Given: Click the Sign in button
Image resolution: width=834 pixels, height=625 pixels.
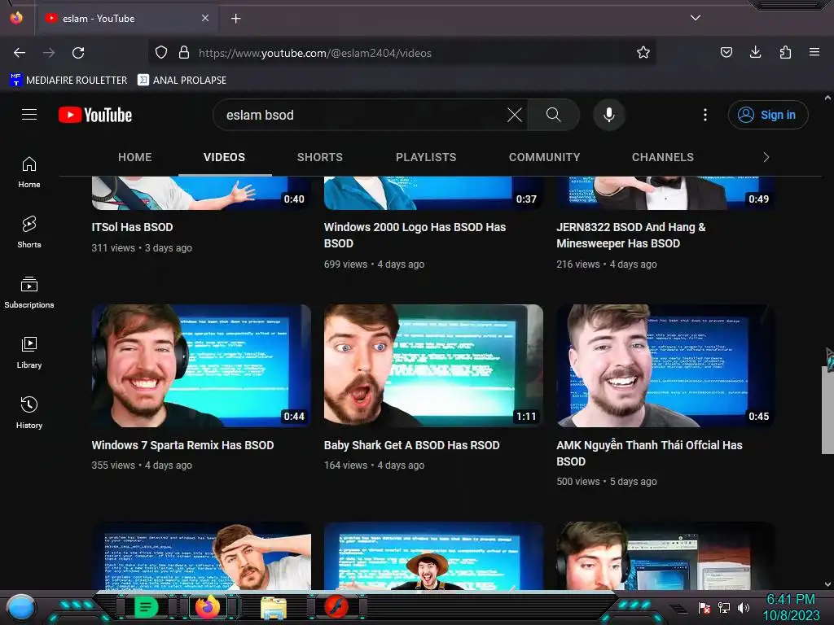Looking at the screenshot, I should click(x=768, y=115).
